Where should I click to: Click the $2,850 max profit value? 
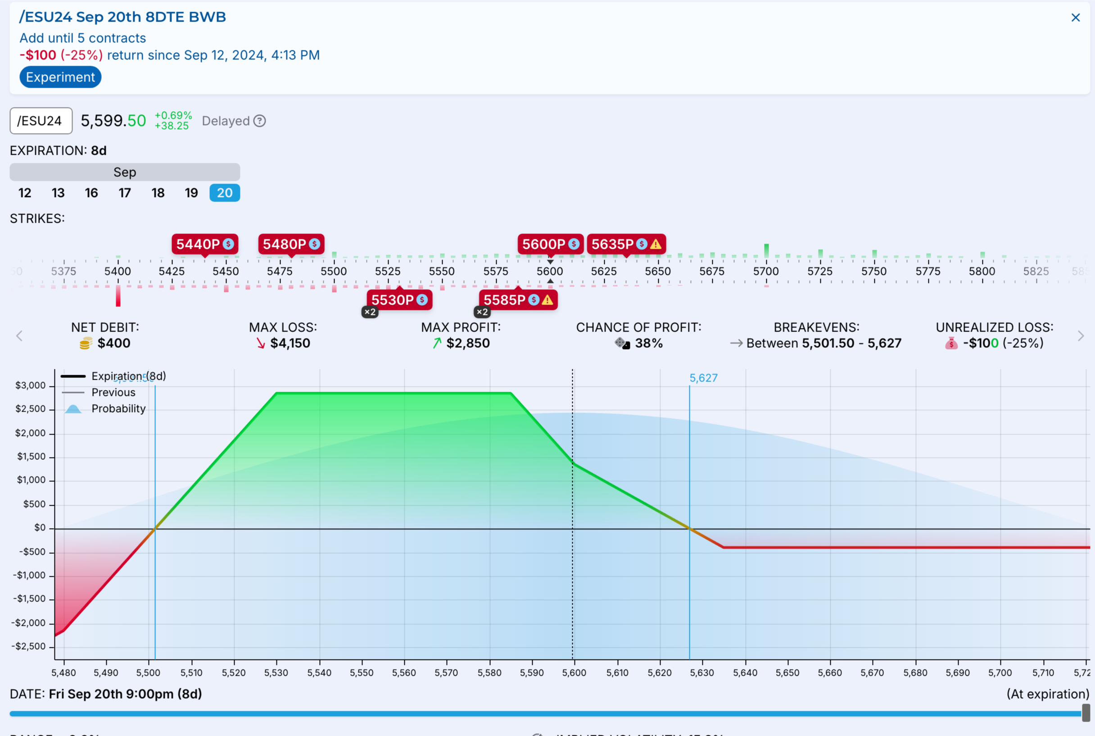pyautogui.click(x=468, y=343)
